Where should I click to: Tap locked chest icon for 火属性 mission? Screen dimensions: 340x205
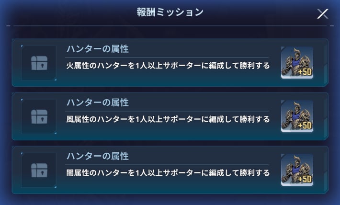39,63
